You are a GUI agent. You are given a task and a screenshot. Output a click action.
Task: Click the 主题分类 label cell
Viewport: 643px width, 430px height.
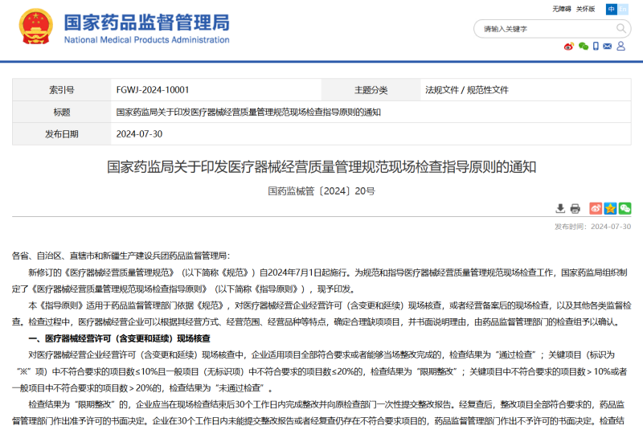coord(371,90)
